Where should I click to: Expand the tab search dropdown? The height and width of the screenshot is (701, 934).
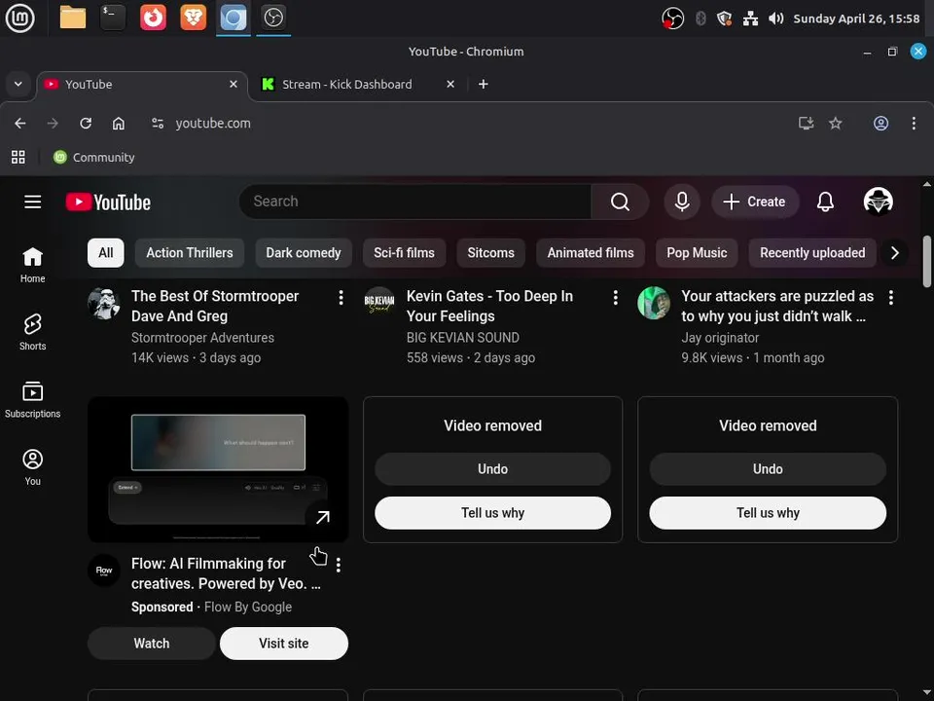click(x=18, y=84)
